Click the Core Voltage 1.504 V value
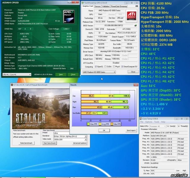The height and width of the screenshot is (178, 190). point(66,29)
